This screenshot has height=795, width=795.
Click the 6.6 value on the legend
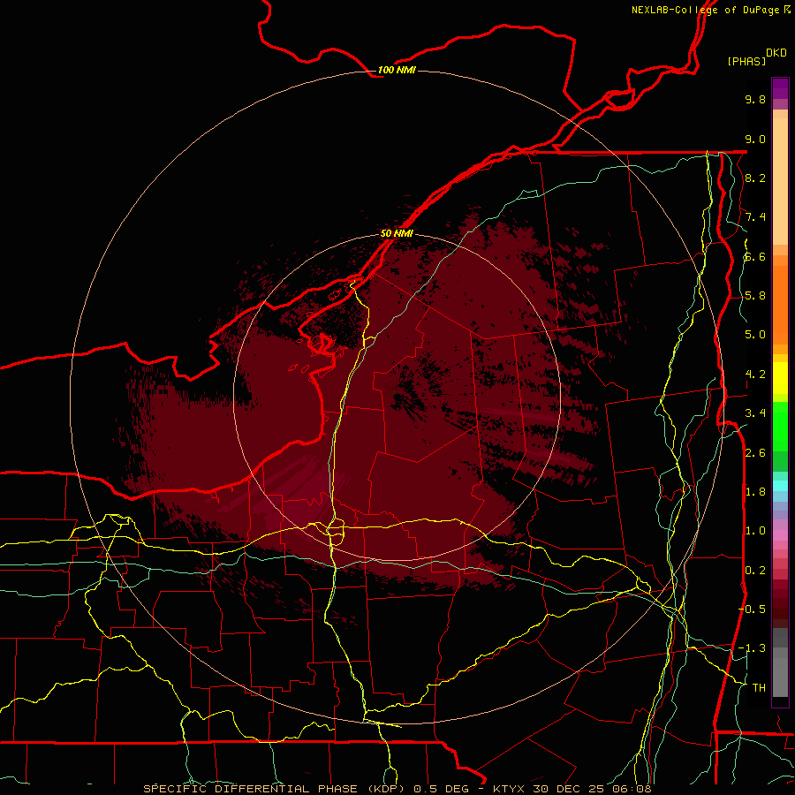click(755, 256)
